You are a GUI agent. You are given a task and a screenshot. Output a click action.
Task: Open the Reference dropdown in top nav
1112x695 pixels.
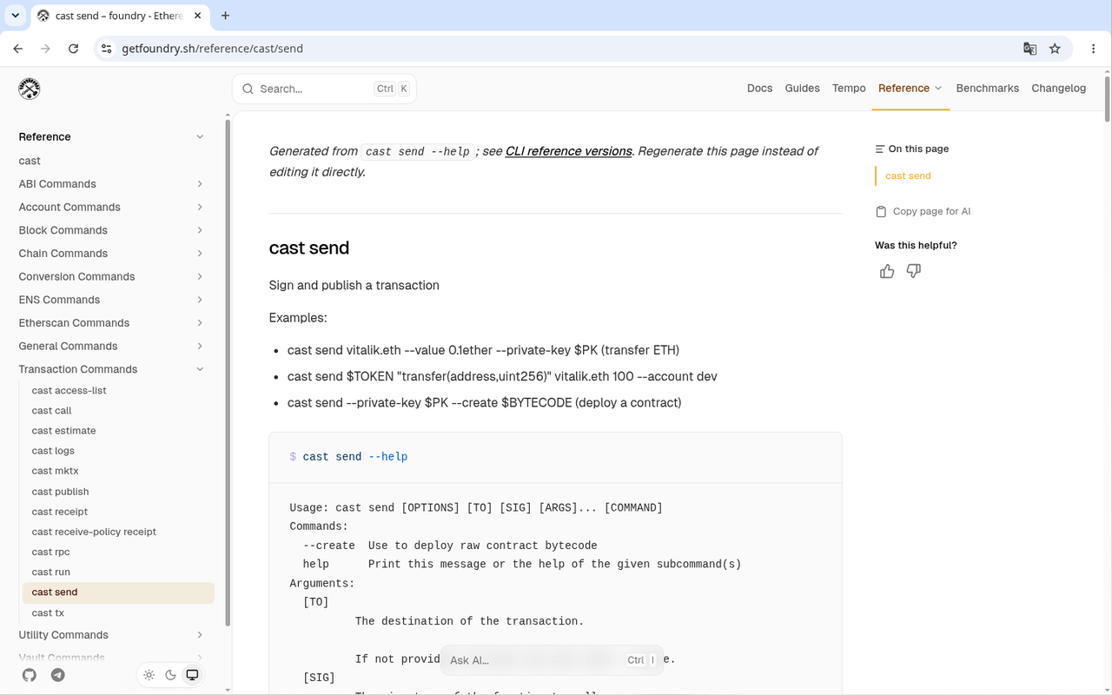910,89
